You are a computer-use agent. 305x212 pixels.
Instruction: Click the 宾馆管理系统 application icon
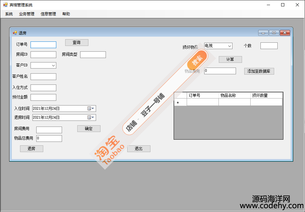pyautogui.click(x=5, y=5)
